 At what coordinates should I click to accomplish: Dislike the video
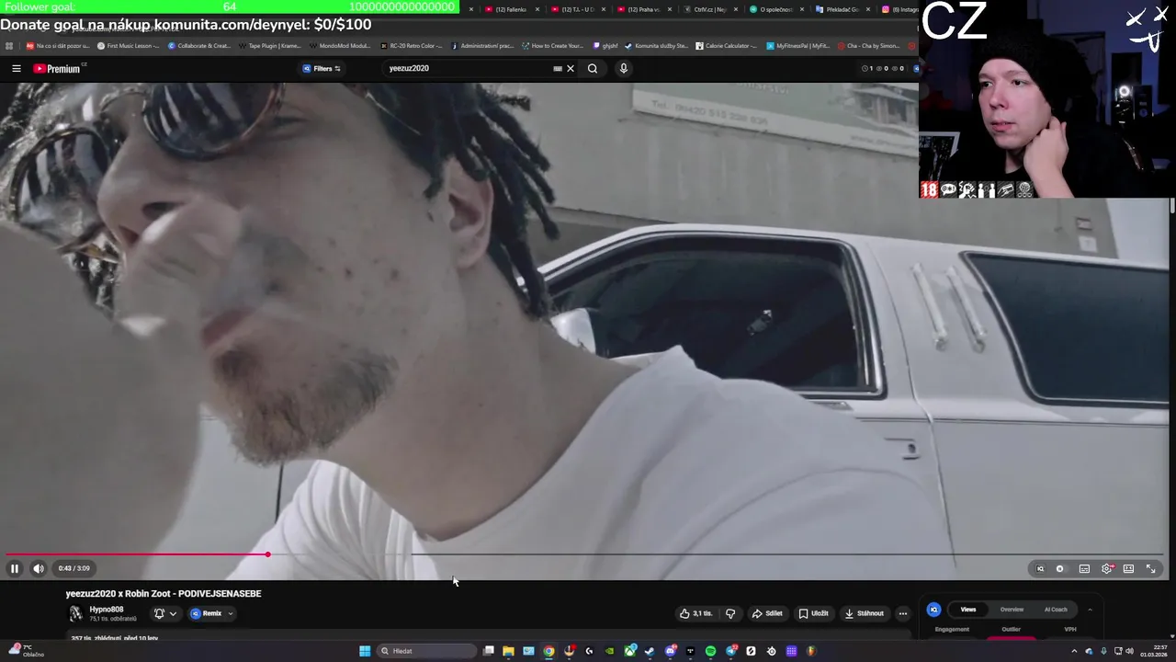(x=730, y=613)
